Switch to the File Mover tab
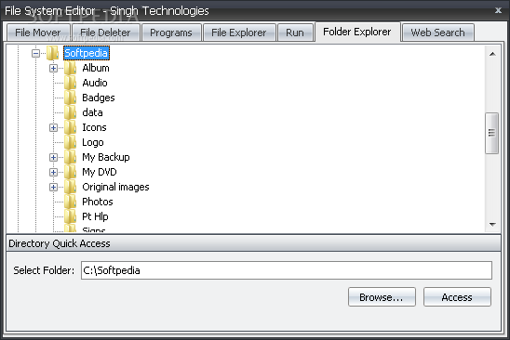The width and height of the screenshot is (510, 340). pyautogui.click(x=38, y=33)
